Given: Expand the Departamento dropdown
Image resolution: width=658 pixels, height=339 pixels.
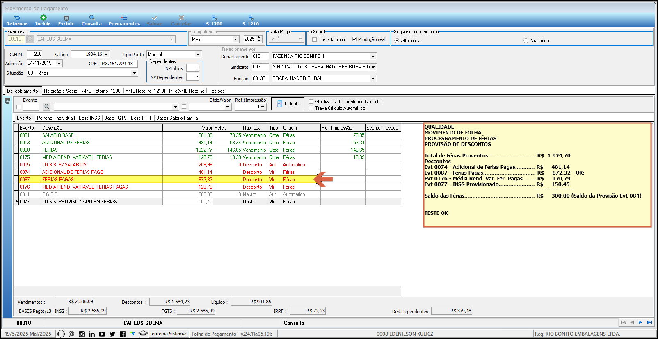Looking at the screenshot, I should (x=373, y=57).
